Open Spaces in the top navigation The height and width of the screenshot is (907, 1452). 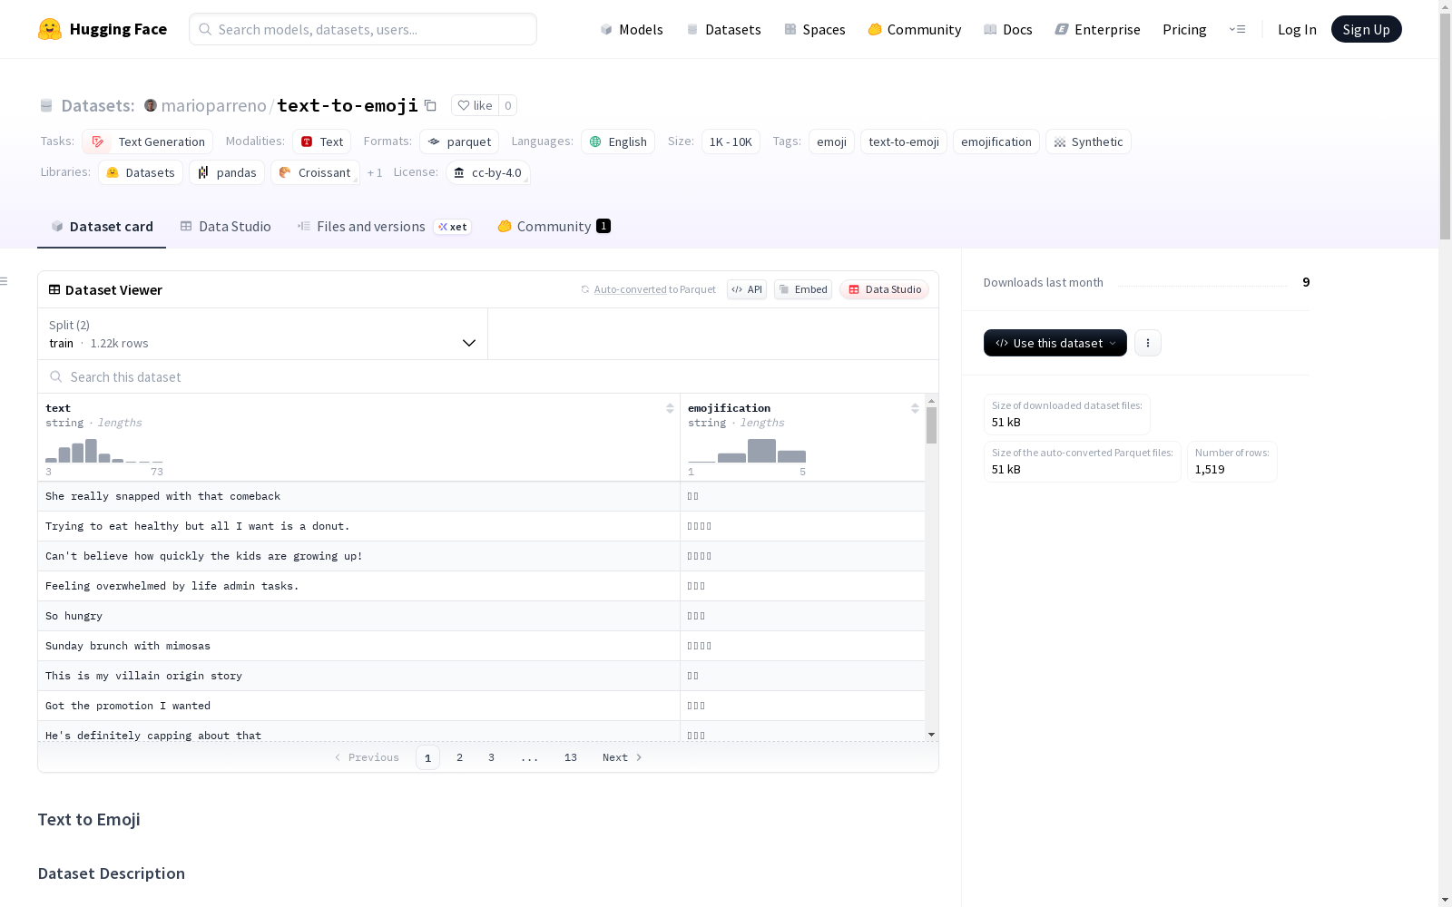point(814,29)
